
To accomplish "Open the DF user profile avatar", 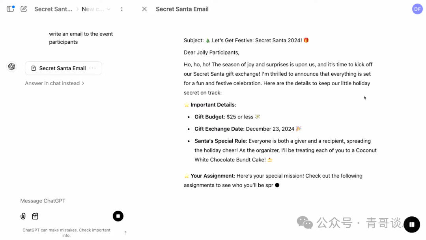I will [x=417, y=9].
